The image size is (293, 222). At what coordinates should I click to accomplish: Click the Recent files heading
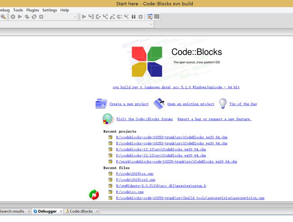coord(116,168)
